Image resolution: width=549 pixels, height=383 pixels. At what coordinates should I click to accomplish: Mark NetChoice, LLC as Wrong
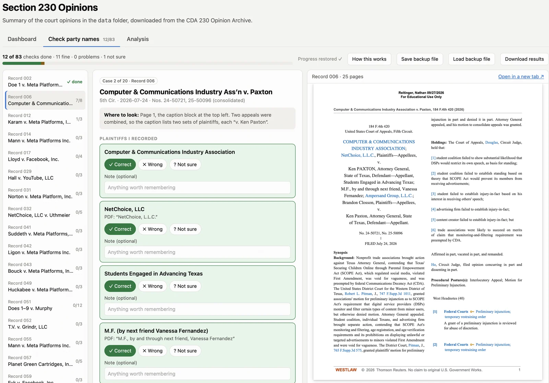[x=152, y=229]
